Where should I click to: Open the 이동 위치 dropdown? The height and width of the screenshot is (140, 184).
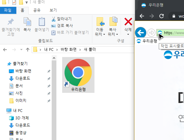(x=100, y=27)
